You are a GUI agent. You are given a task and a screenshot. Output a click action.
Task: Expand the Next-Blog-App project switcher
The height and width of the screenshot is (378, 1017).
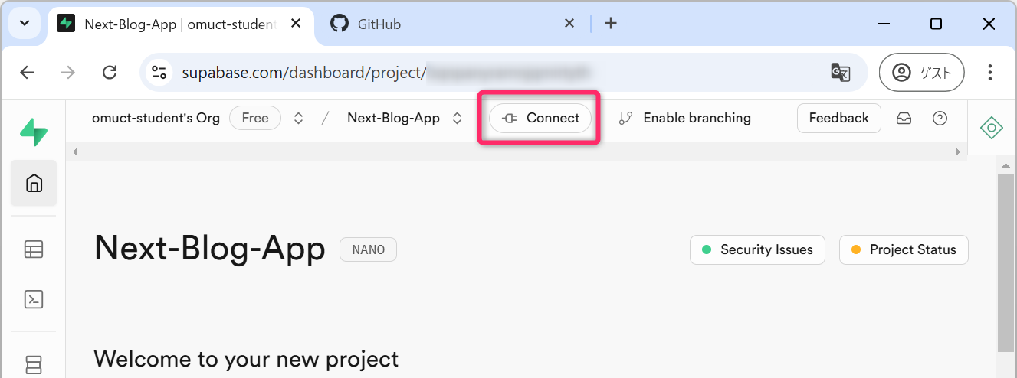(458, 119)
